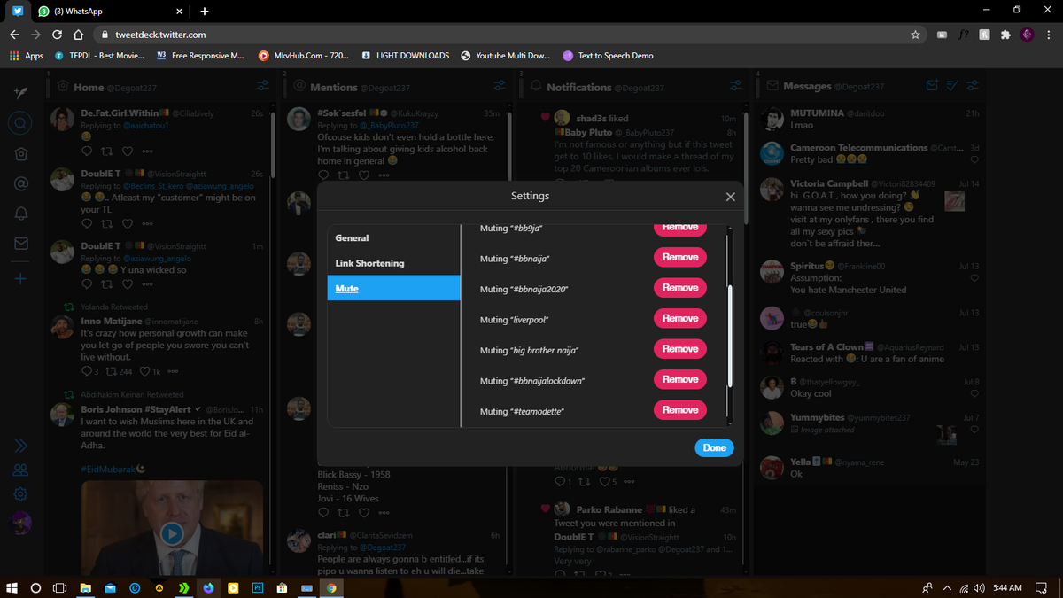
Task: Remove the muted term "liverpool"
Action: pyautogui.click(x=680, y=318)
